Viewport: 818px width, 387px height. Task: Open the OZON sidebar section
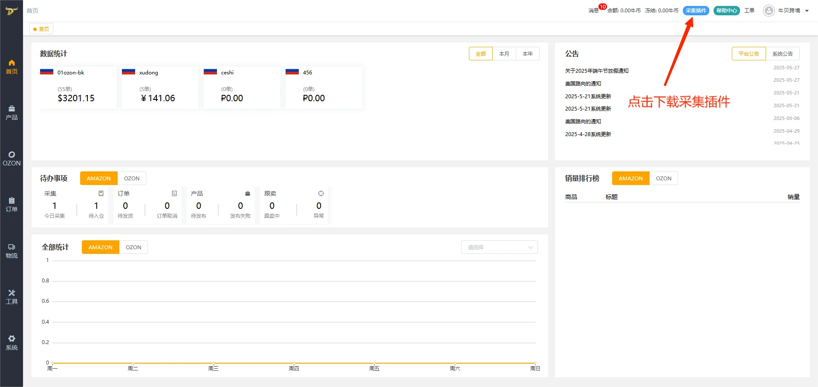click(x=12, y=159)
